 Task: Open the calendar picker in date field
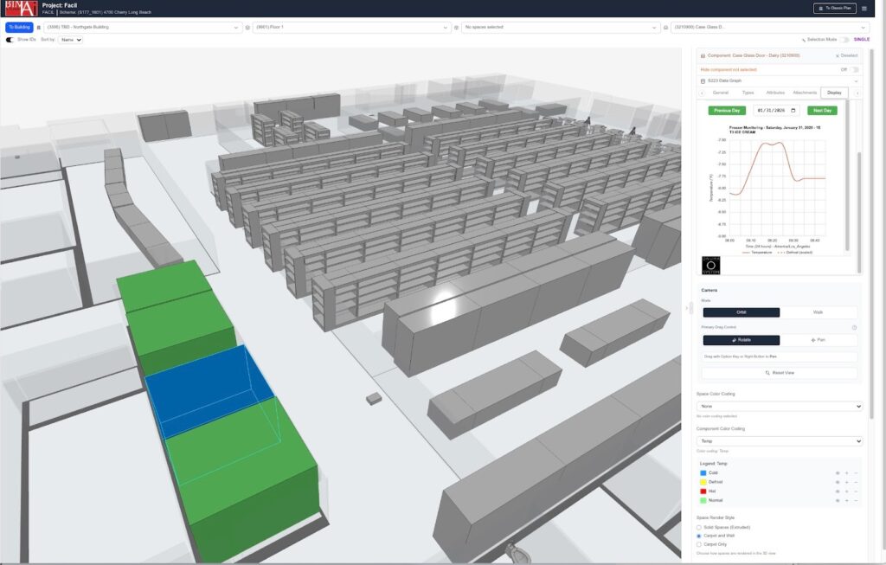click(794, 111)
